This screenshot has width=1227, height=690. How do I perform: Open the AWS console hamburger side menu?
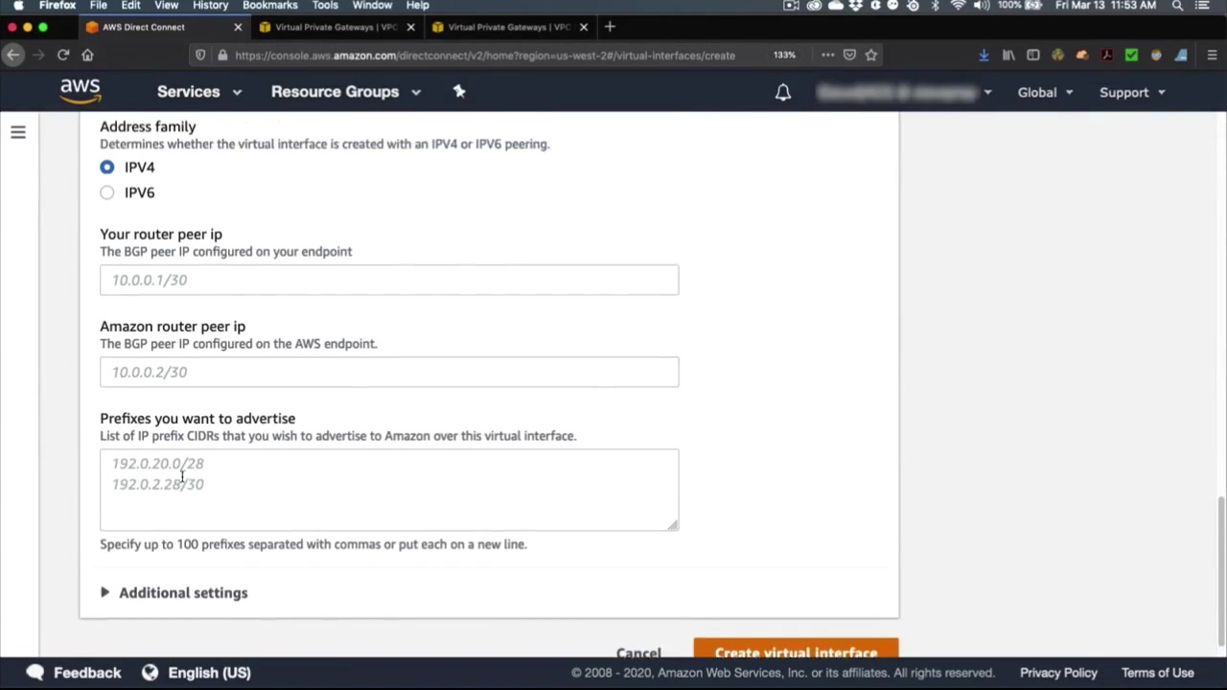pos(18,132)
